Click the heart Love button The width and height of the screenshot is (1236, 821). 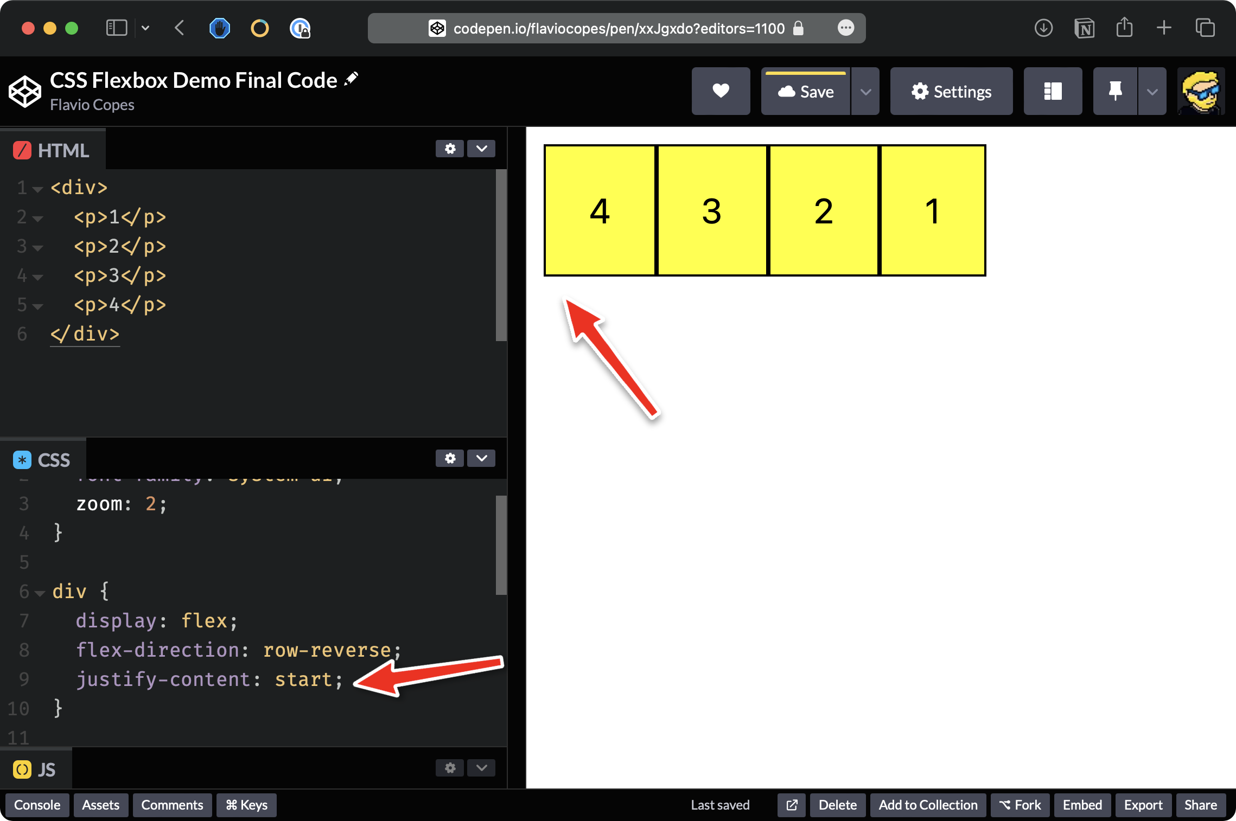pos(721,91)
